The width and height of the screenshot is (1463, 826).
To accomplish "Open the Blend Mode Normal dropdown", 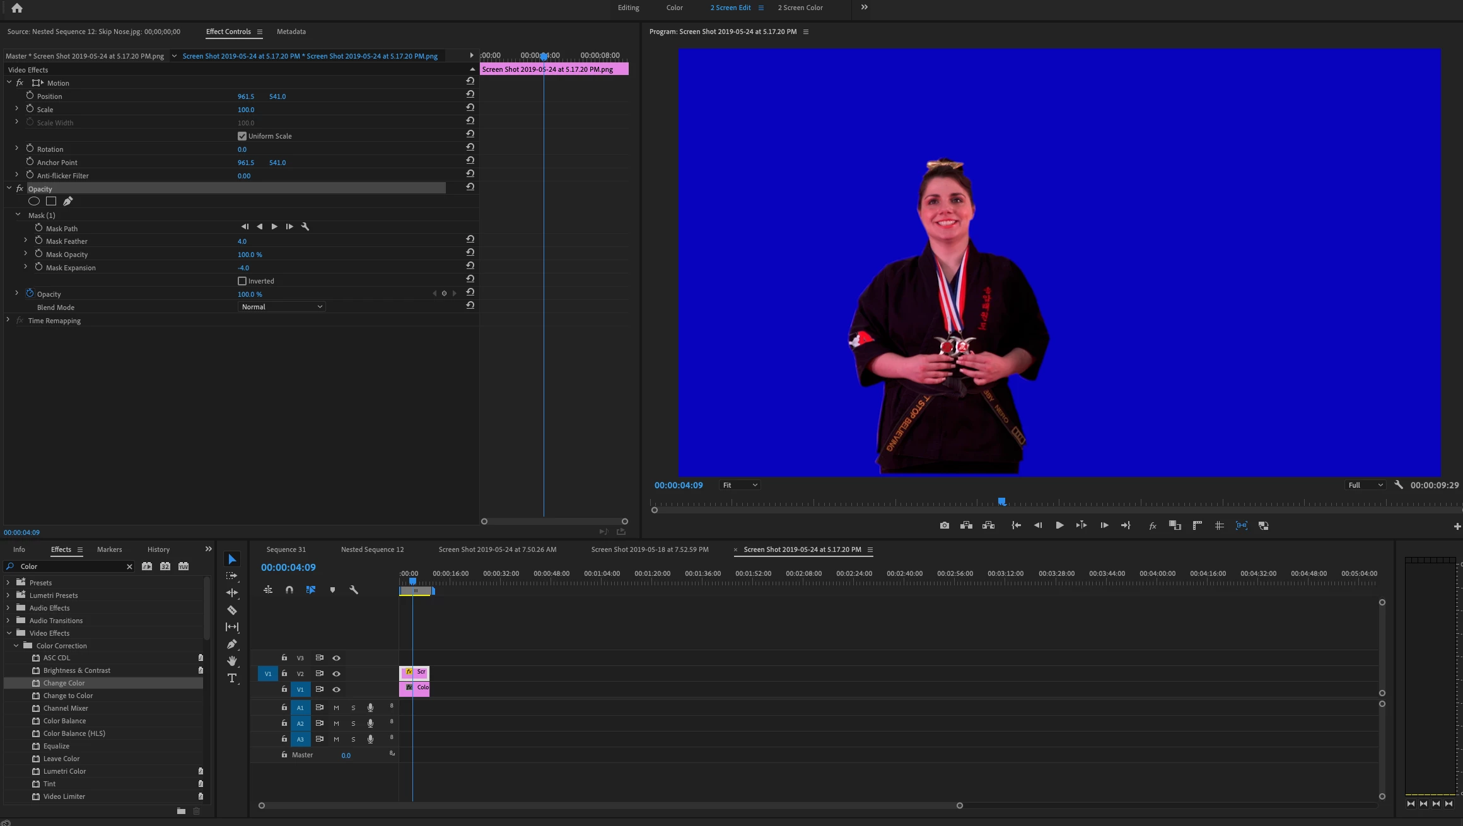I will 281,307.
